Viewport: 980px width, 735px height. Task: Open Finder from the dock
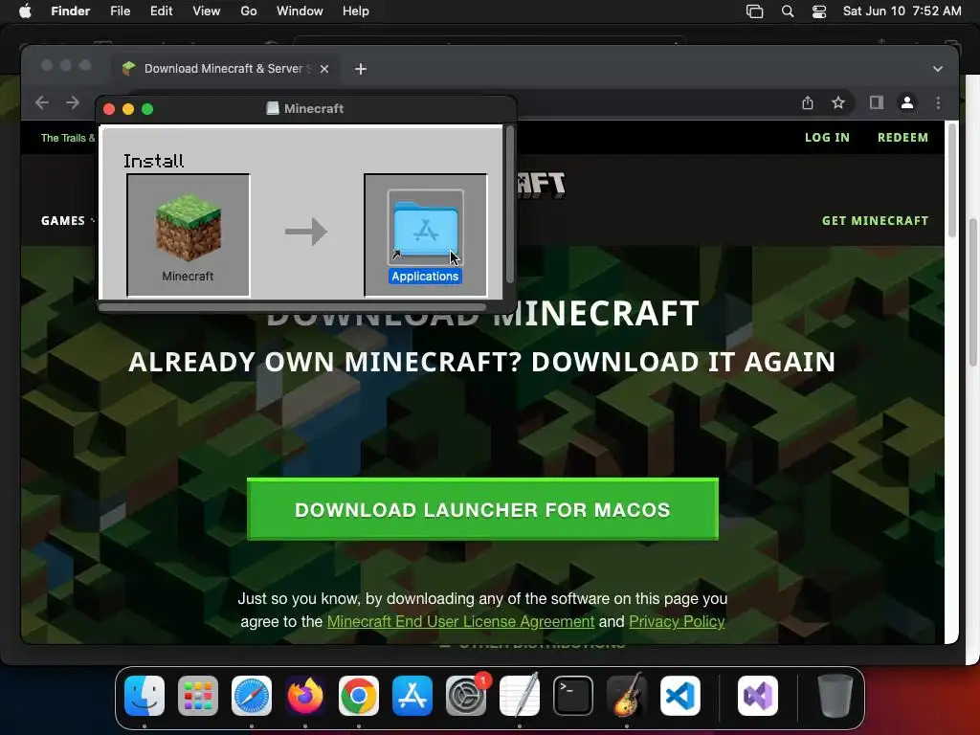[x=145, y=696]
